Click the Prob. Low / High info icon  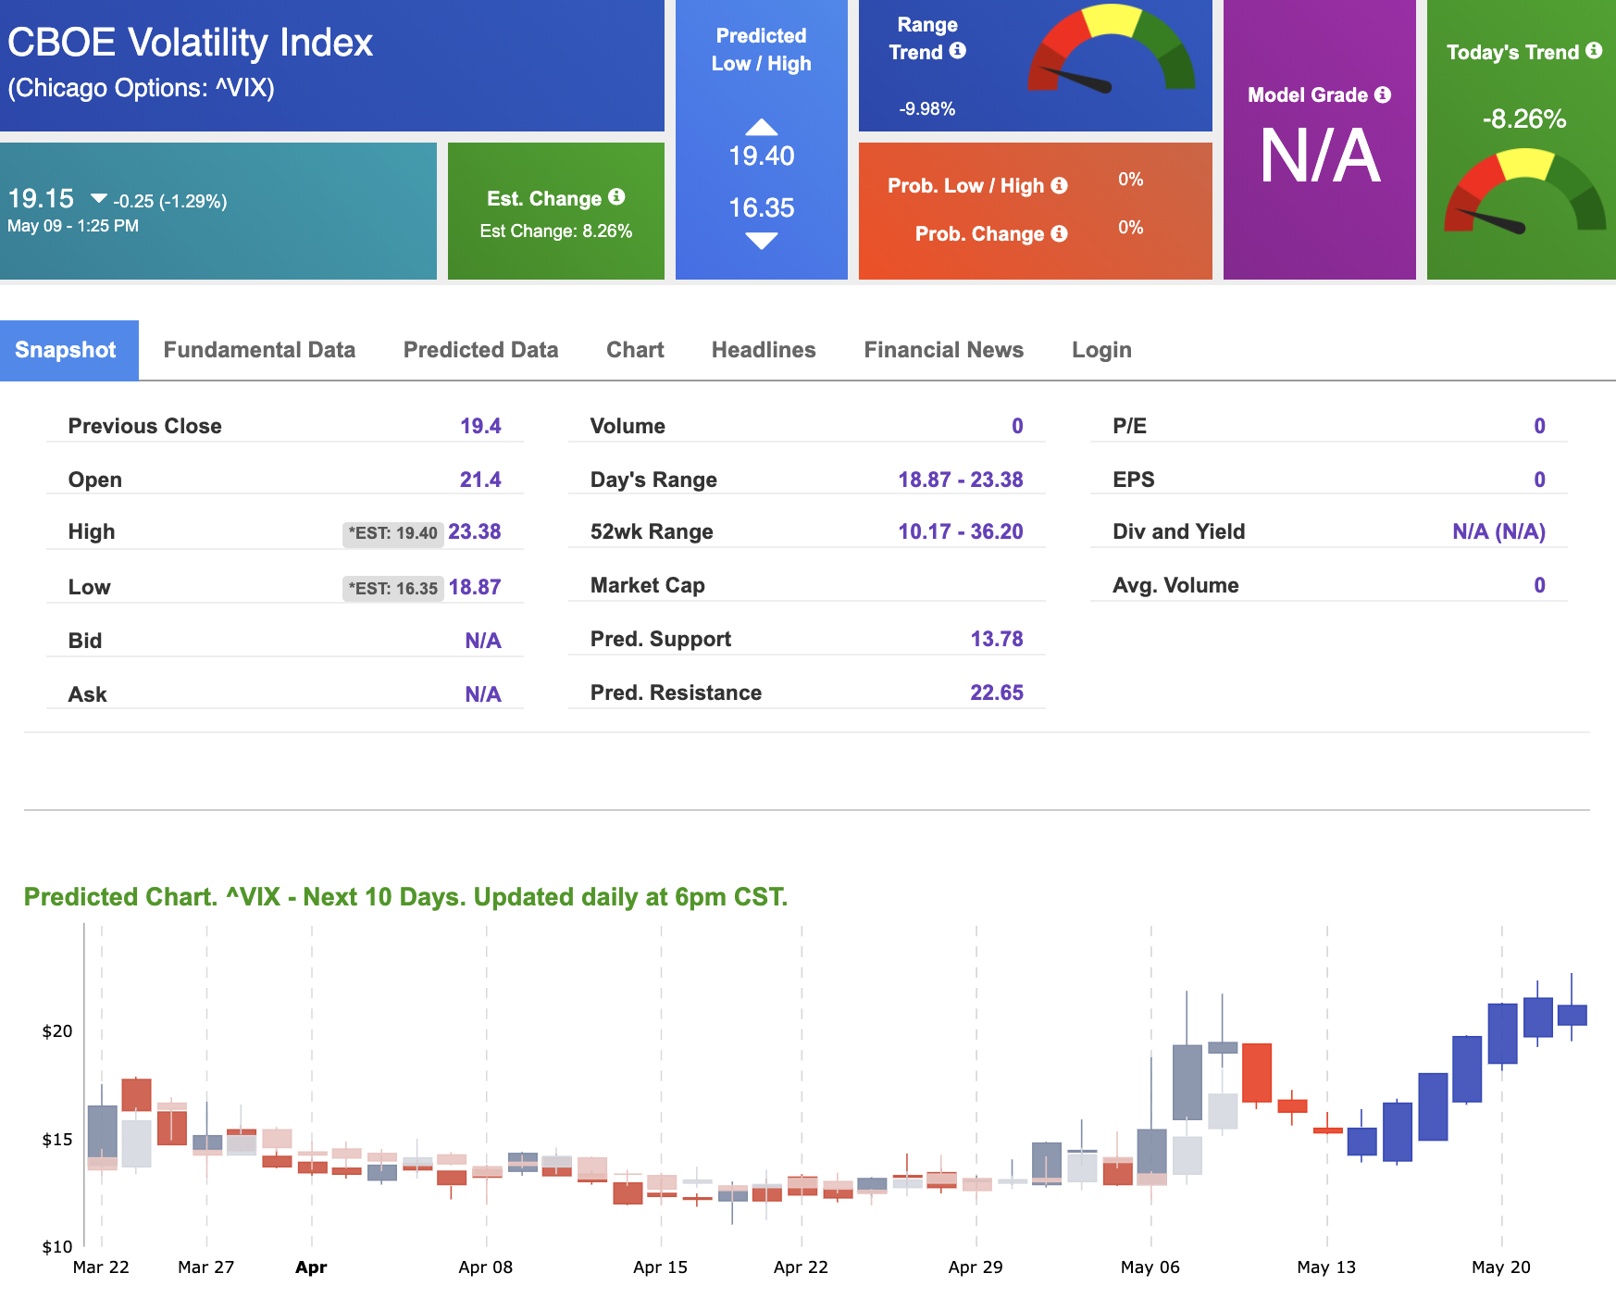pos(1059,185)
